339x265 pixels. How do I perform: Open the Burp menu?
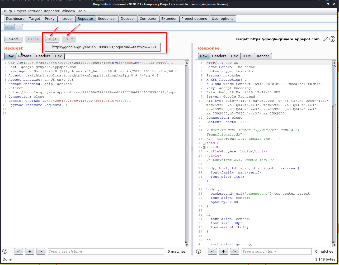click(x=8, y=11)
